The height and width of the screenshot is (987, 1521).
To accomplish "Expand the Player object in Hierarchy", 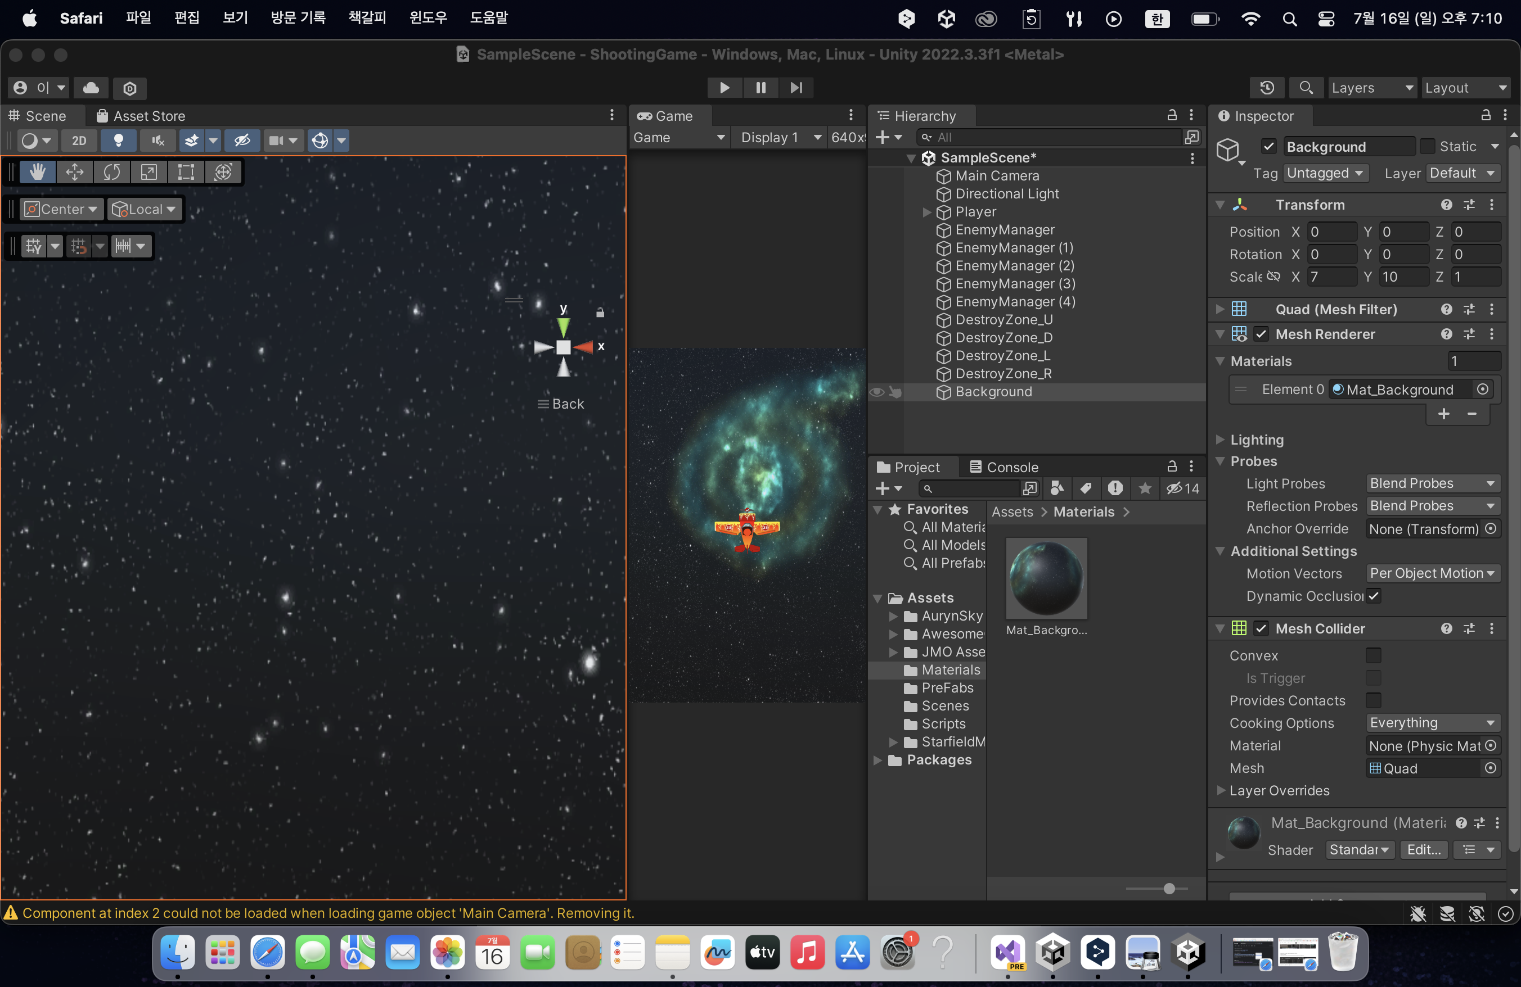I will pyautogui.click(x=926, y=212).
